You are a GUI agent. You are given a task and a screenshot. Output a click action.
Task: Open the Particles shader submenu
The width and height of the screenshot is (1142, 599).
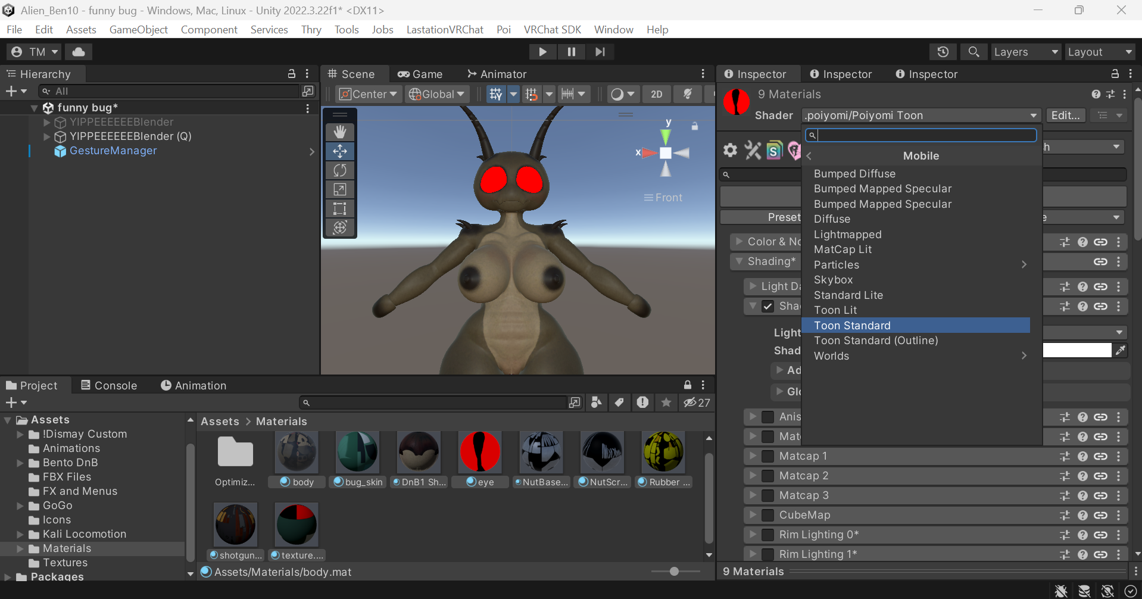(x=916, y=265)
